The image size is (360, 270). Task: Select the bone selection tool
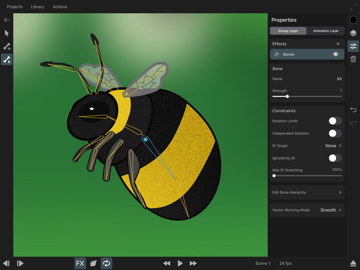click(x=7, y=59)
